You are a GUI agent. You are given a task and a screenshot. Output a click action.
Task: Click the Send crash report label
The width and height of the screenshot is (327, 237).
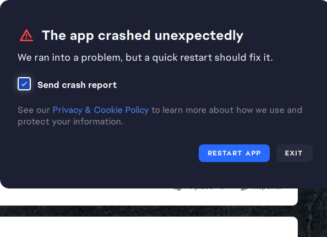[77, 85]
